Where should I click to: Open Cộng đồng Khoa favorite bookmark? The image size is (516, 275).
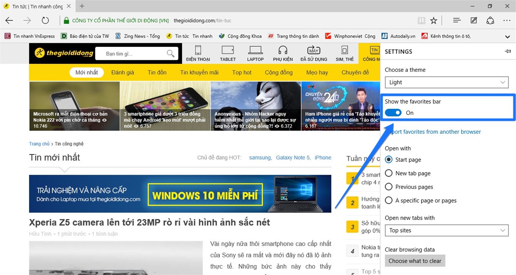pyautogui.click(x=240, y=36)
